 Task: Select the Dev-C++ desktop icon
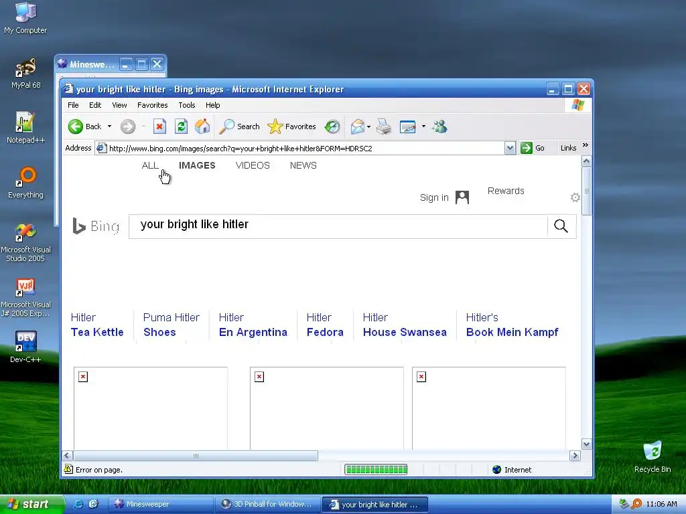(x=25, y=347)
